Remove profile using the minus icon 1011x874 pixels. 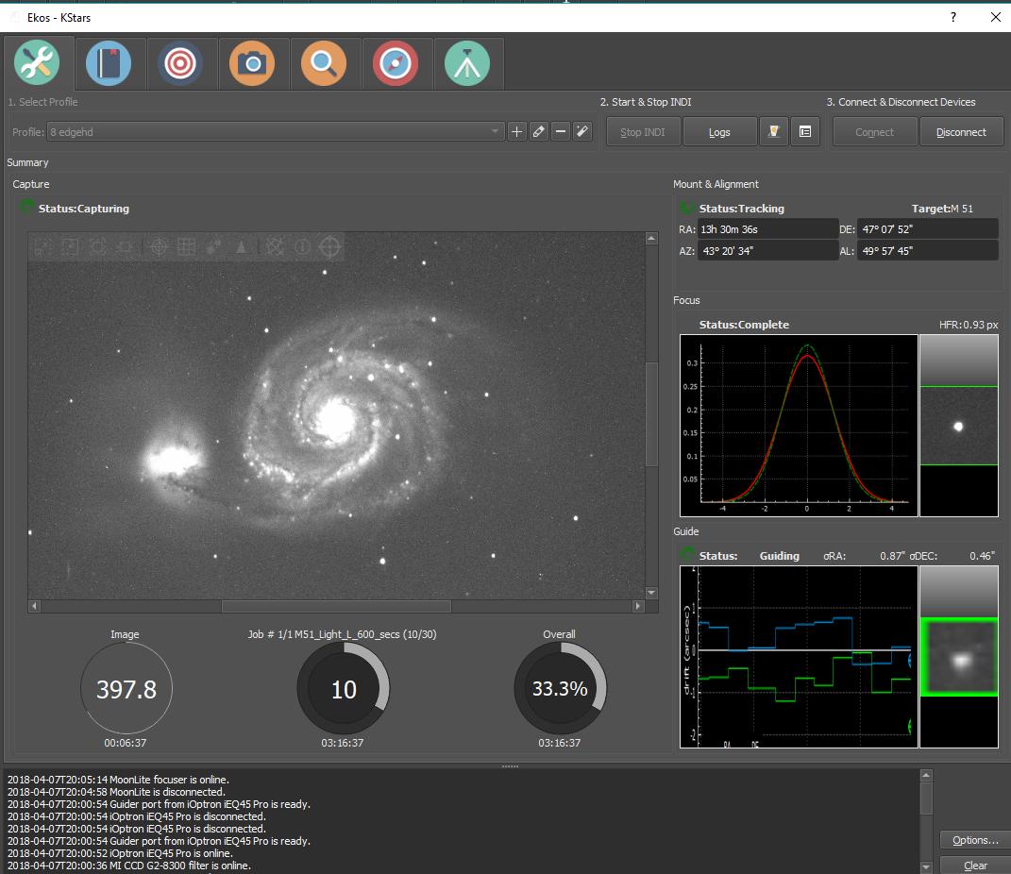pos(561,131)
